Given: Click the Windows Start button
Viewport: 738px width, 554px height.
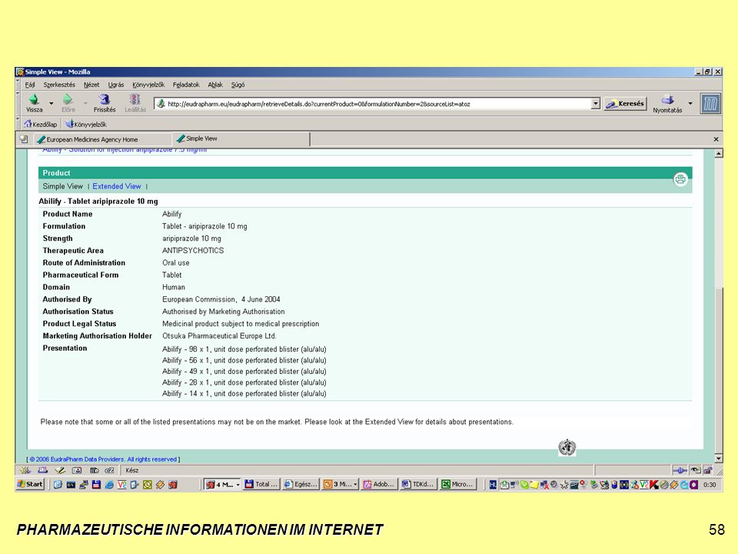Looking at the screenshot, I should [x=30, y=484].
